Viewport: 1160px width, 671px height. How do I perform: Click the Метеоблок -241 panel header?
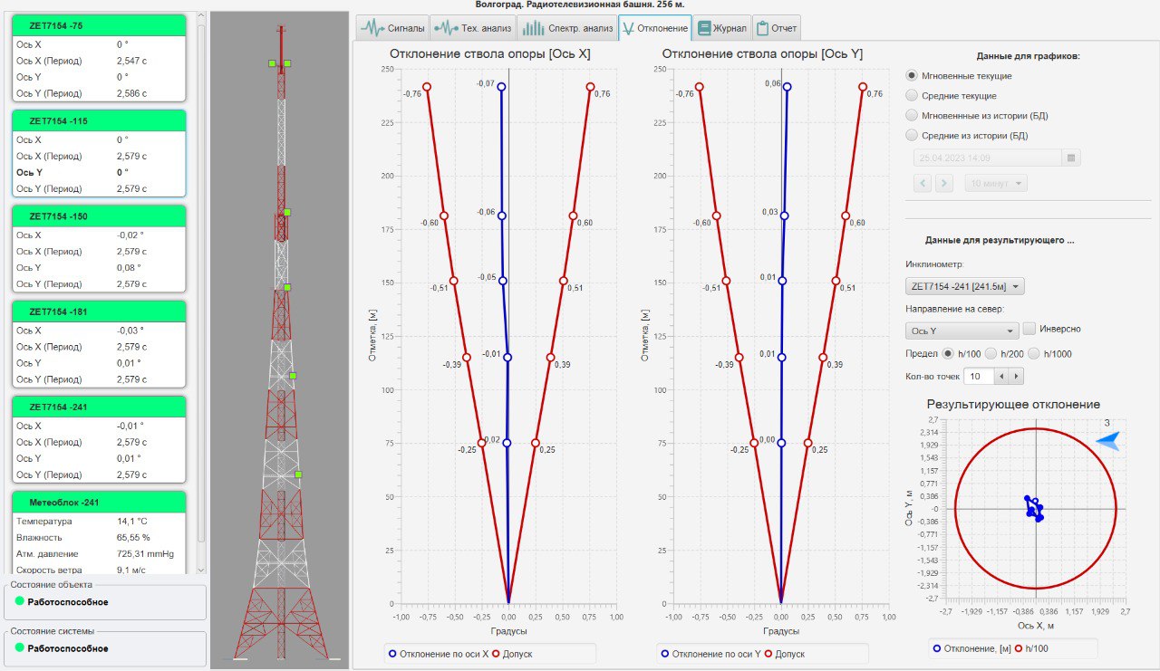pos(98,503)
